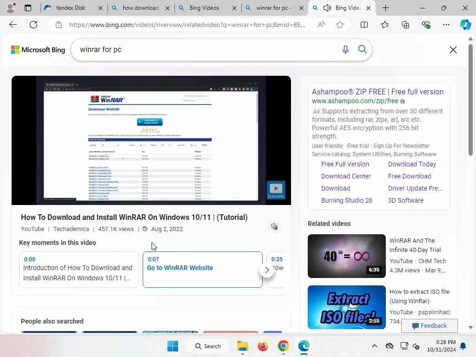The image size is (476, 357).
Task: Open the notifications bell icon
Action: point(463,346)
